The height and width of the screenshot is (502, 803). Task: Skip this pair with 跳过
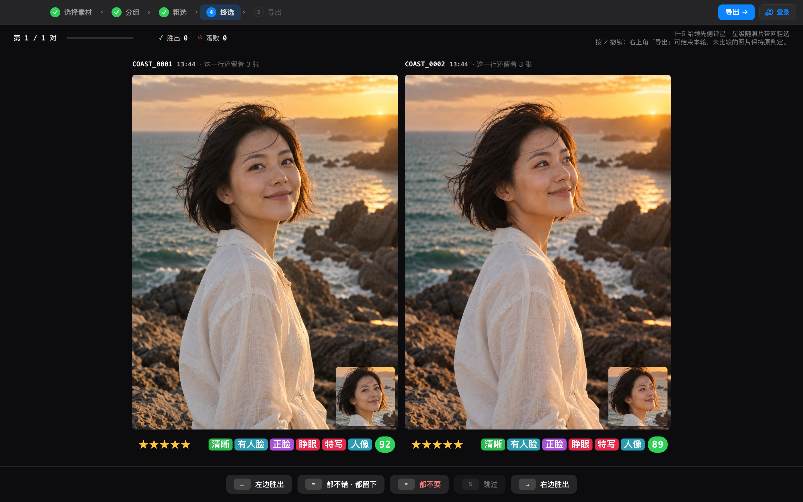[480, 484]
